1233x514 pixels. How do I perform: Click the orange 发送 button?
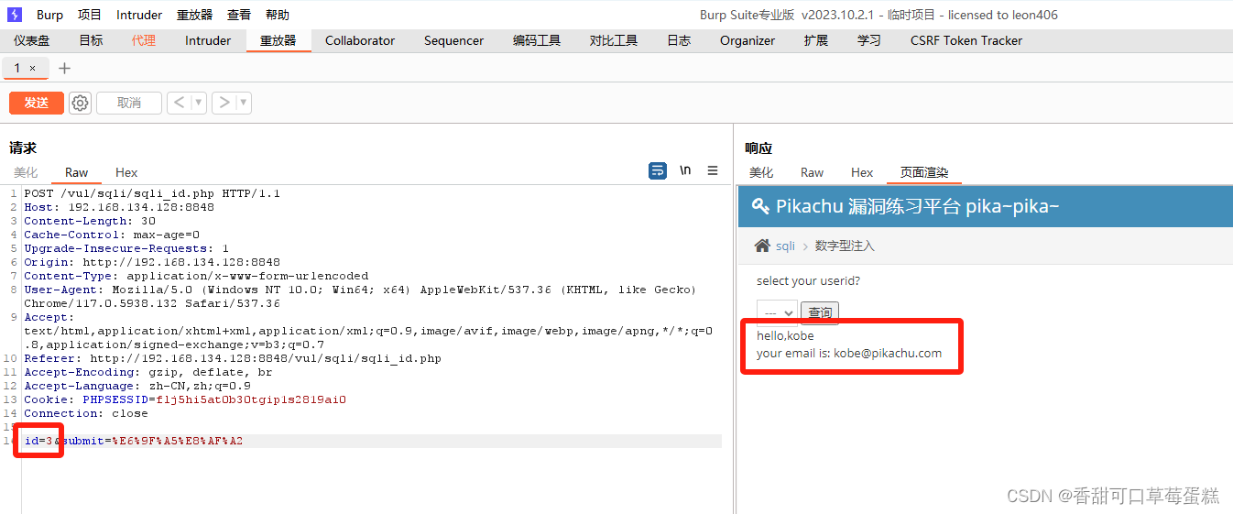pyautogui.click(x=37, y=103)
